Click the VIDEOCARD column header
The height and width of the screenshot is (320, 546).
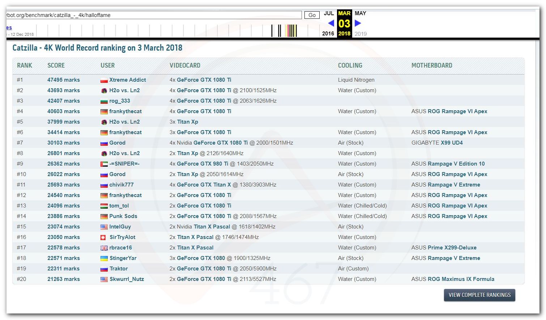[x=185, y=65]
